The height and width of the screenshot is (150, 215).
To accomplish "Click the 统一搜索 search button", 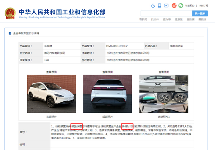I will click(200, 13).
